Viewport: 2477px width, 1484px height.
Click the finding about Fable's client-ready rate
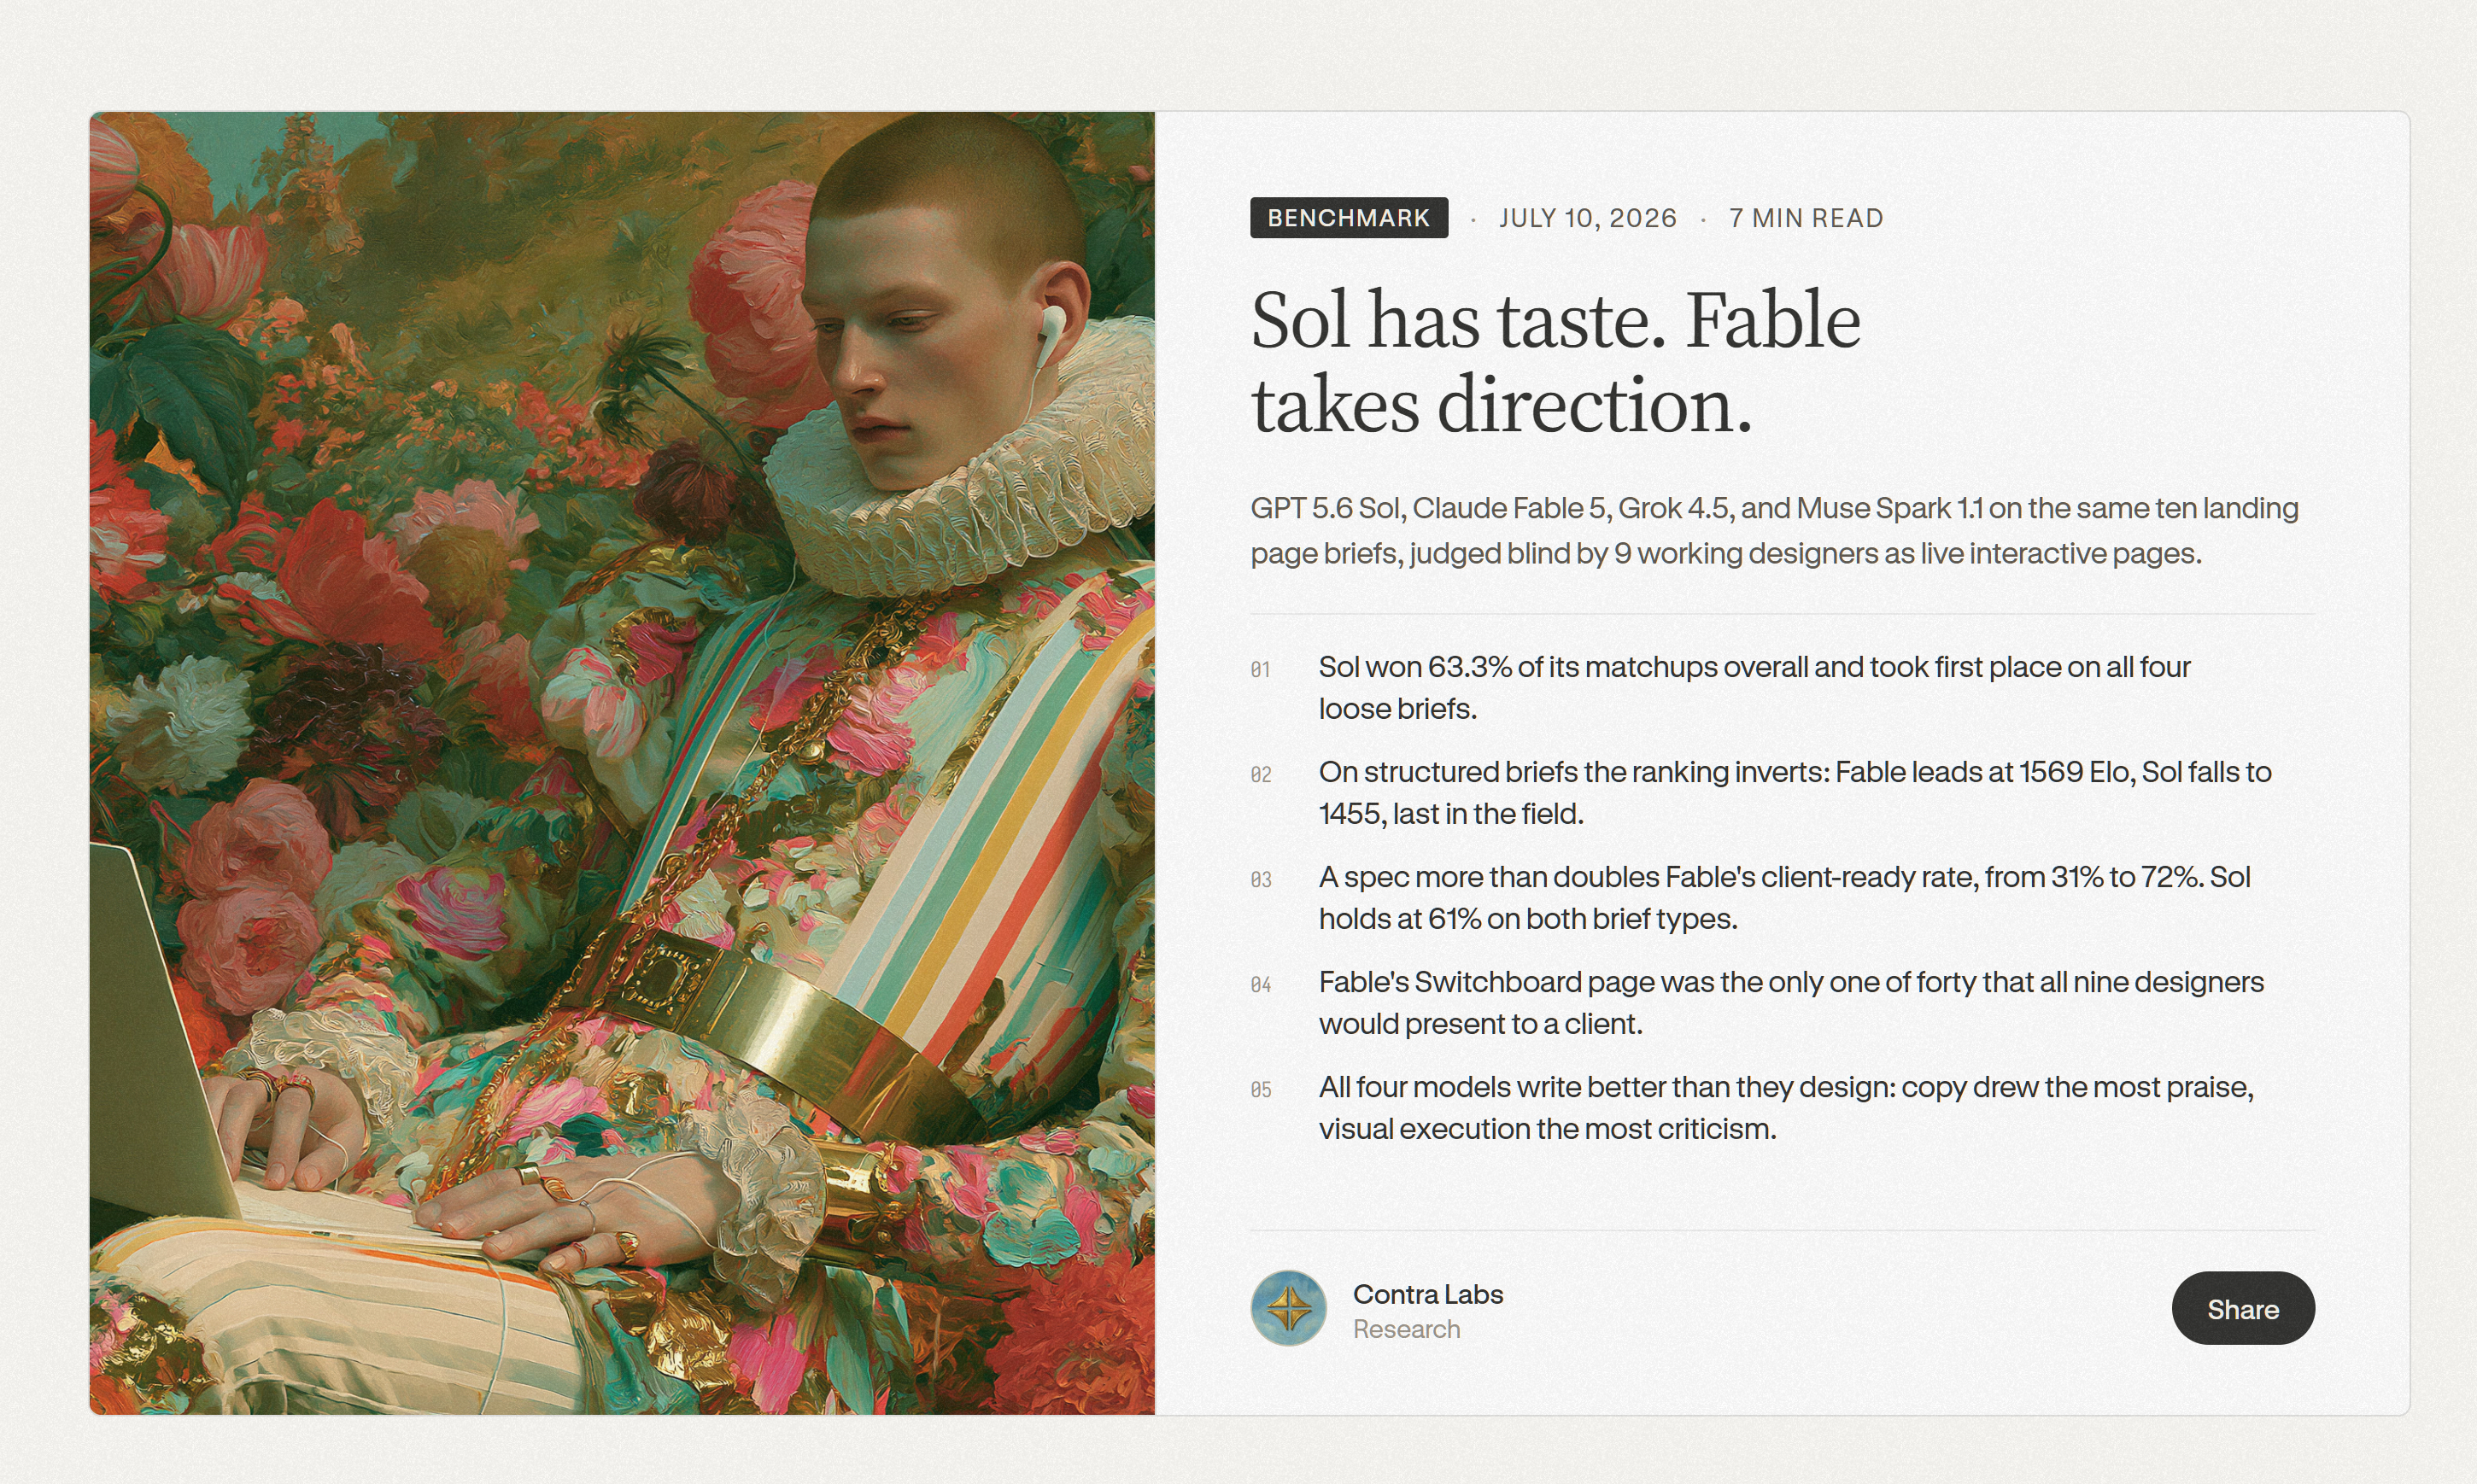click(1784, 898)
